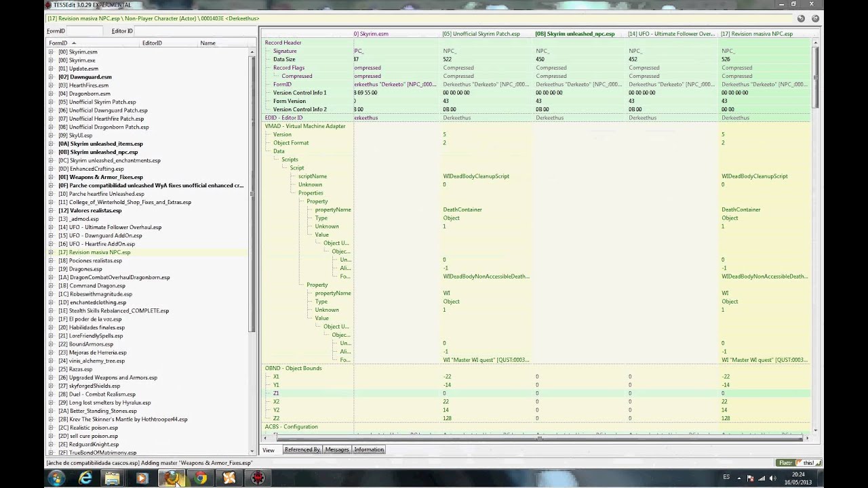The width and height of the screenshot is (868, 488).
Task: Click the record path address bar
Action: point(420,19)
